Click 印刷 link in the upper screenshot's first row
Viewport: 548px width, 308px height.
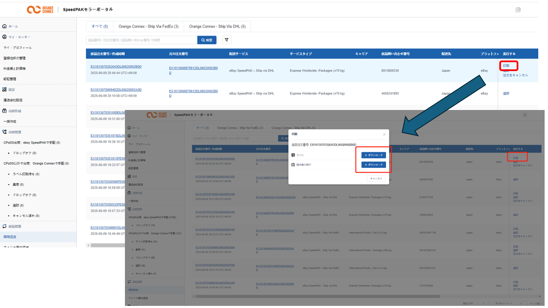coord(506,66)
